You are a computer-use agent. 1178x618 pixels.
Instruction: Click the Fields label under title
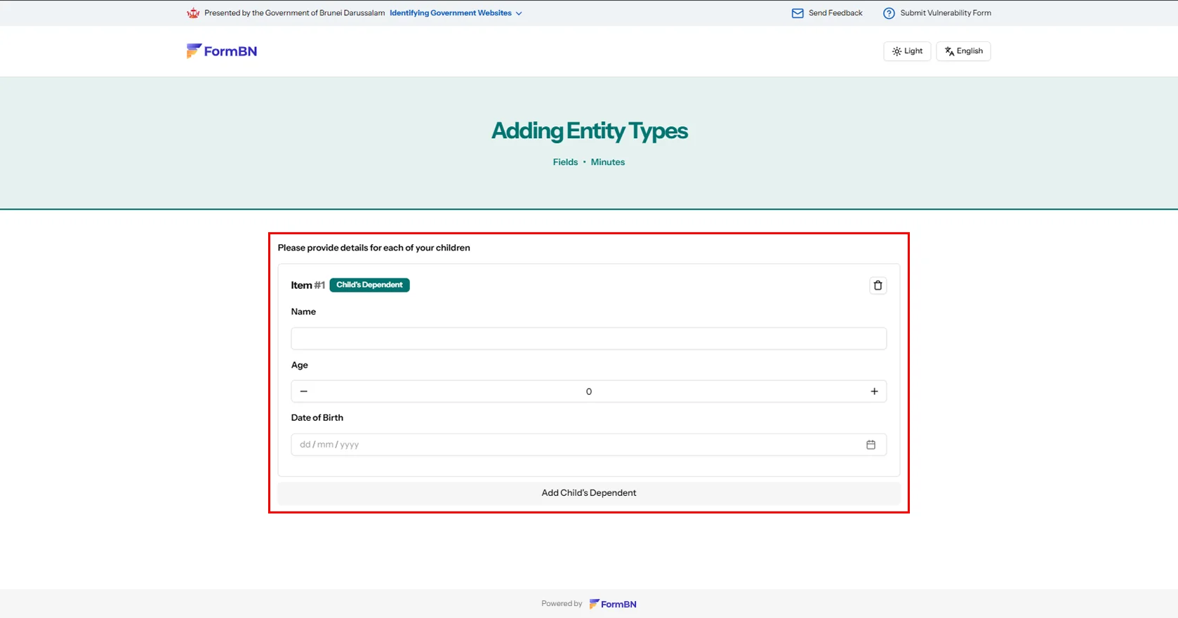coord(565,162)
